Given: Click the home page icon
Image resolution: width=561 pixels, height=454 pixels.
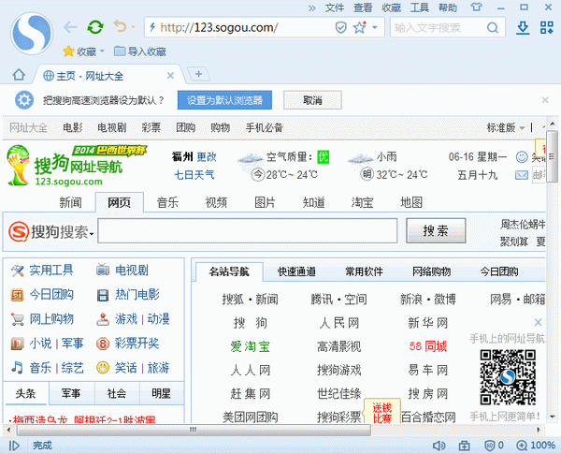Looking at the screenshot, I should pos(19,75).
